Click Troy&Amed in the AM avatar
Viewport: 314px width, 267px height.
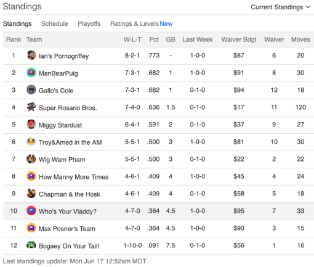31,141
